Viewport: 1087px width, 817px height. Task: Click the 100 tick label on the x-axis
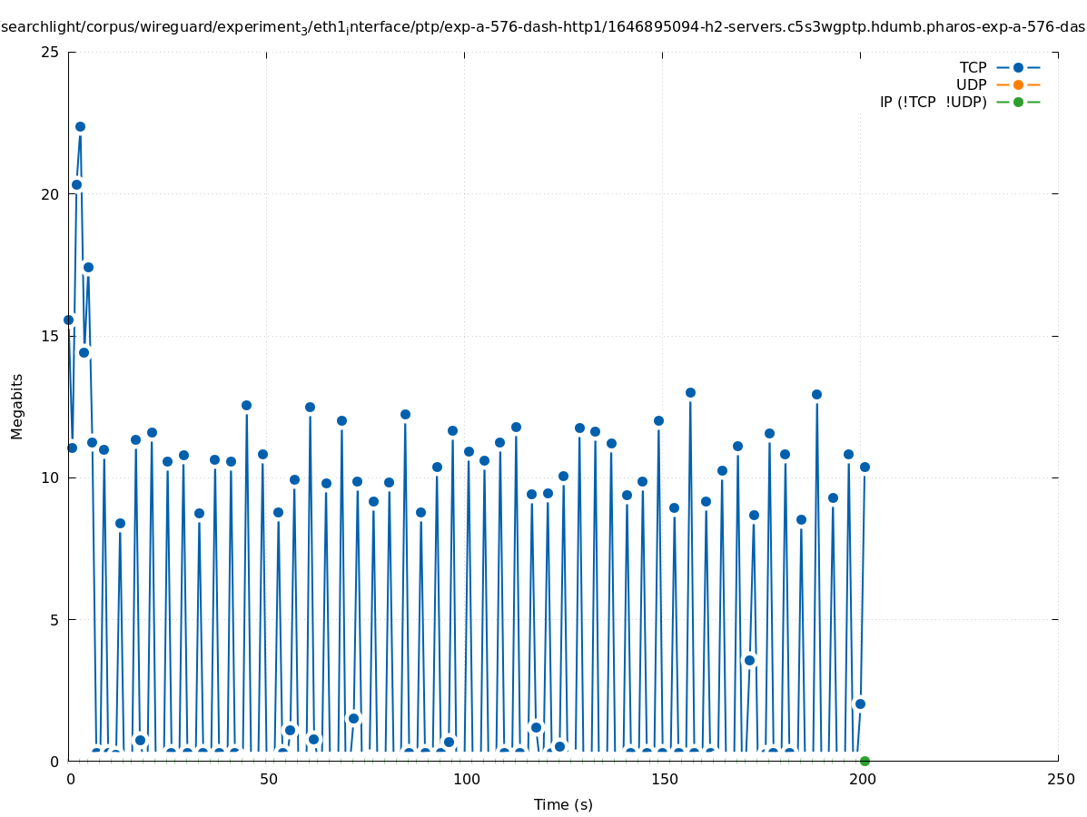[465, 779]
